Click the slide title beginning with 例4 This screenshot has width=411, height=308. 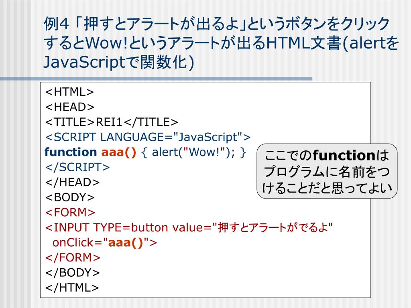221,43
